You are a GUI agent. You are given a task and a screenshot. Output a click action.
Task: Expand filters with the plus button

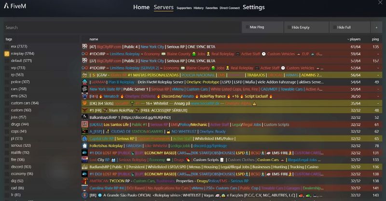pos(376,27)
